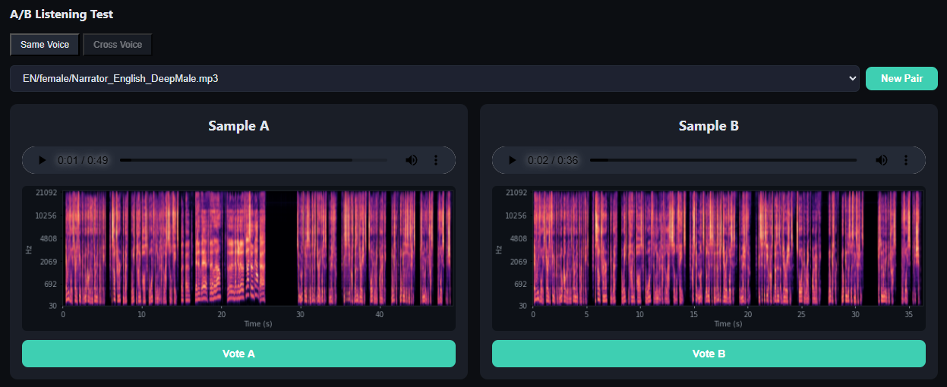Vote for Sample B
The image size is (947, 387).
[709, 354]
